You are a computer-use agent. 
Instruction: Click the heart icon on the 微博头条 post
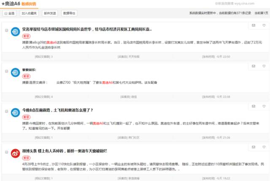coord(264,147)
